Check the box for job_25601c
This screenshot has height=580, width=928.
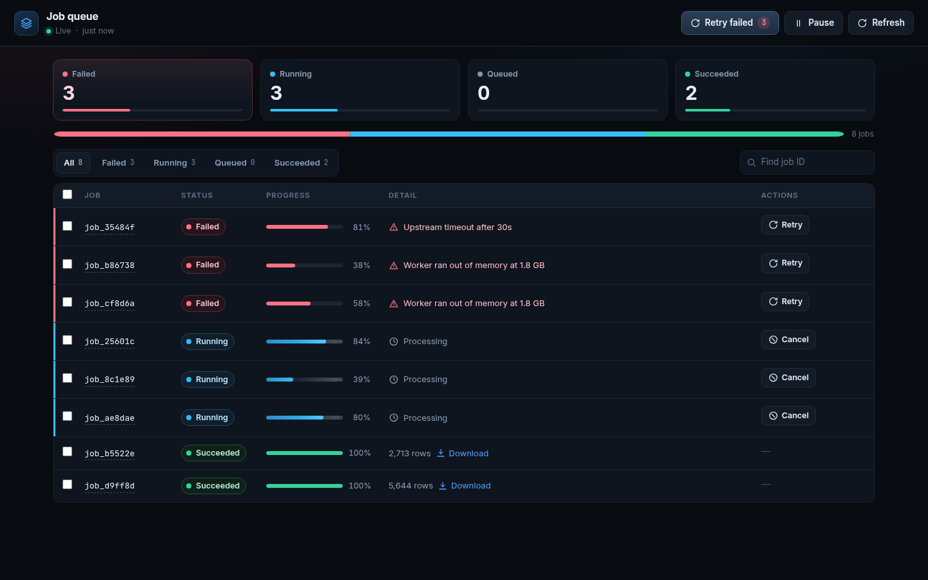coord(67,340)
